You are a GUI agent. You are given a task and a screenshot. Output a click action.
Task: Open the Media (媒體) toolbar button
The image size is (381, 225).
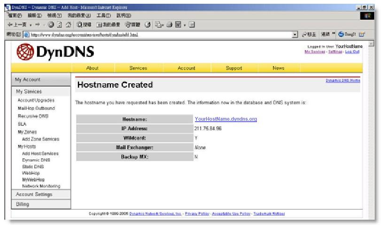click(132, 24)
